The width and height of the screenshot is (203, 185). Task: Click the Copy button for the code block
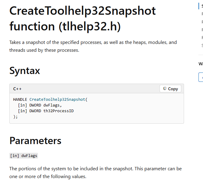(170, 89)
